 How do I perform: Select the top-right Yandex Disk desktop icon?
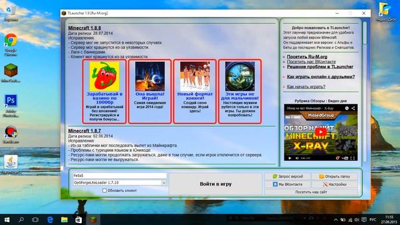(385, 11)
